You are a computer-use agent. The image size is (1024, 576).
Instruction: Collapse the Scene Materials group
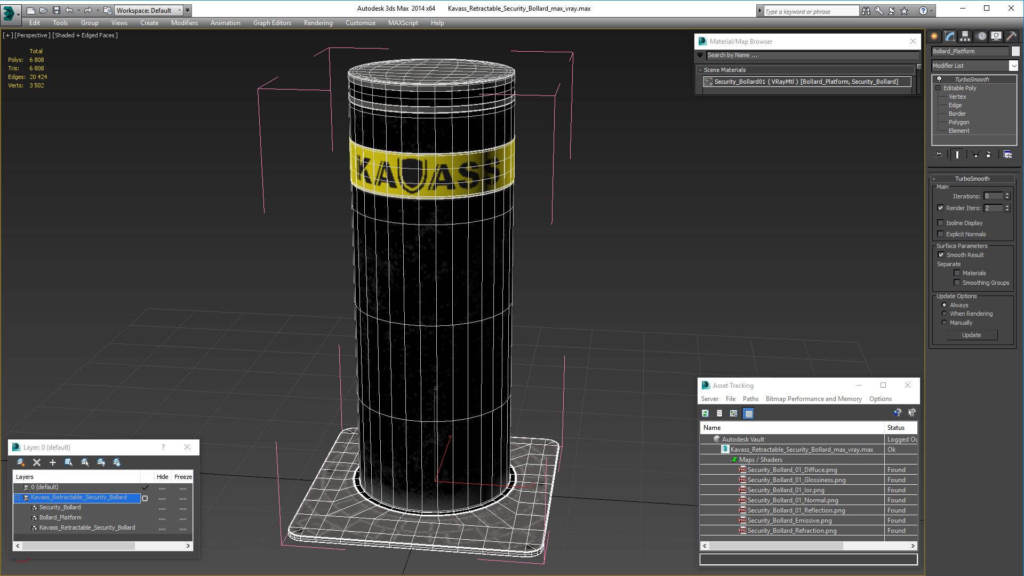click(700, 70)
